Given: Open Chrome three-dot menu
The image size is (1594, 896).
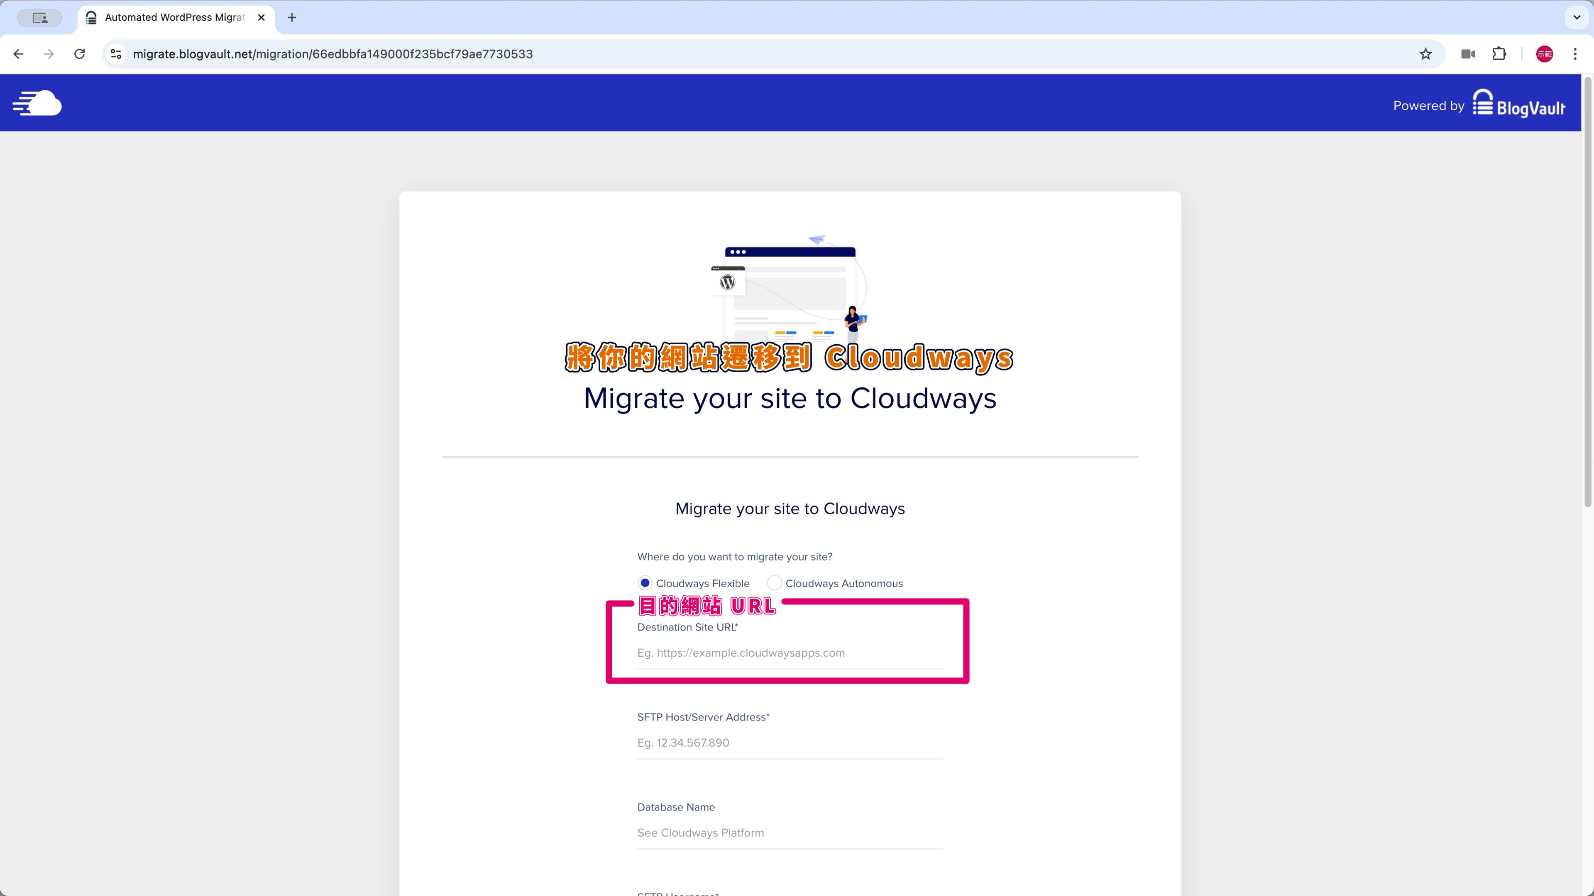Looking at the screenshot, I should [x=1575, y=54].
